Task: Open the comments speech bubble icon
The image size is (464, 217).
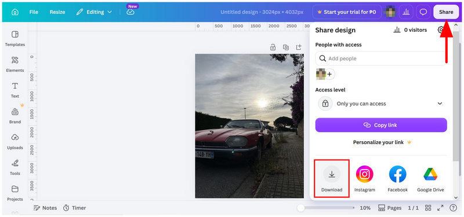Action: pyautogui.click(x=423, y=12)
